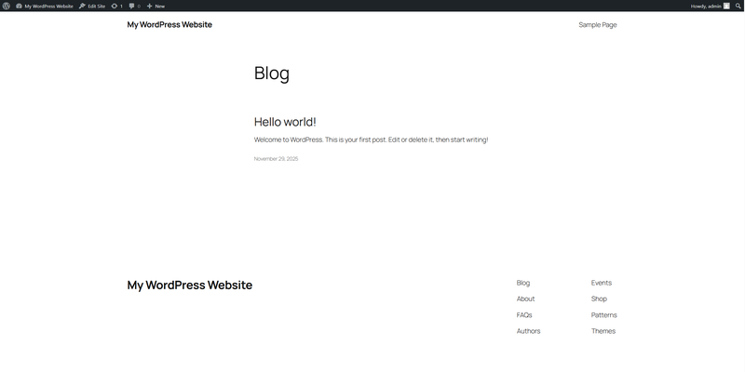Open the footer Authors link
745x372 pixels.
click(x=528, y=331)
